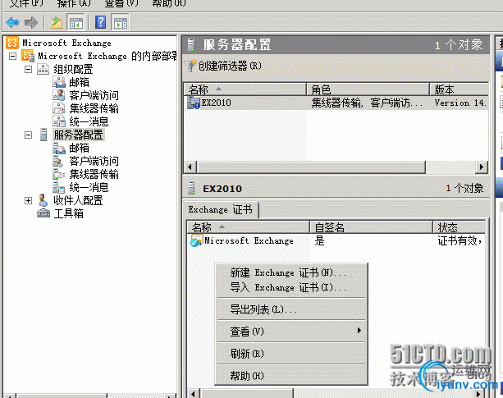This screenshot has width=503, height=398.
Task: Click the 服务器配置 server icon in tree
Action: [x=43, y=135]
